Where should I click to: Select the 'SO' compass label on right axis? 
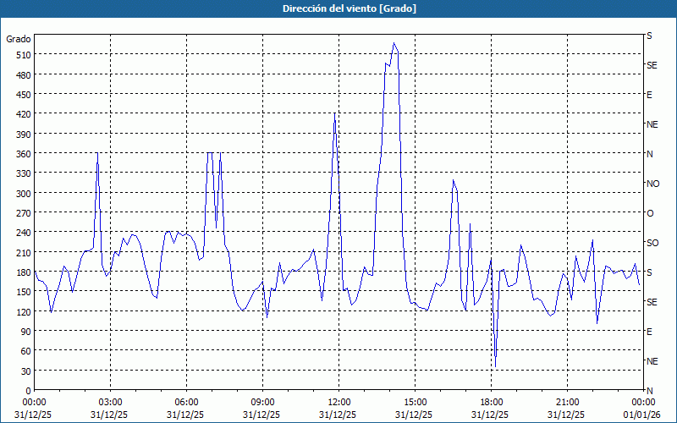pos(652,243)
